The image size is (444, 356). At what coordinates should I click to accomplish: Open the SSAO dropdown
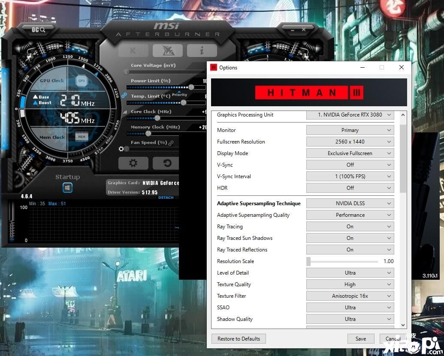[x=350, y=308]
